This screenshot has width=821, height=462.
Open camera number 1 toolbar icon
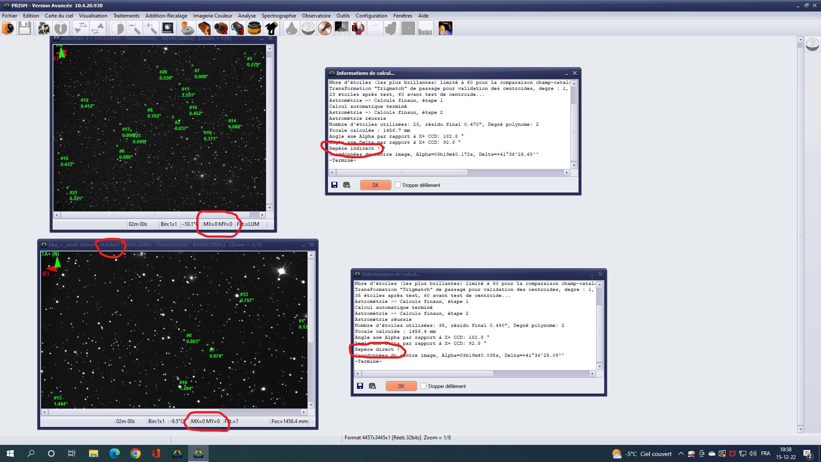204,29
